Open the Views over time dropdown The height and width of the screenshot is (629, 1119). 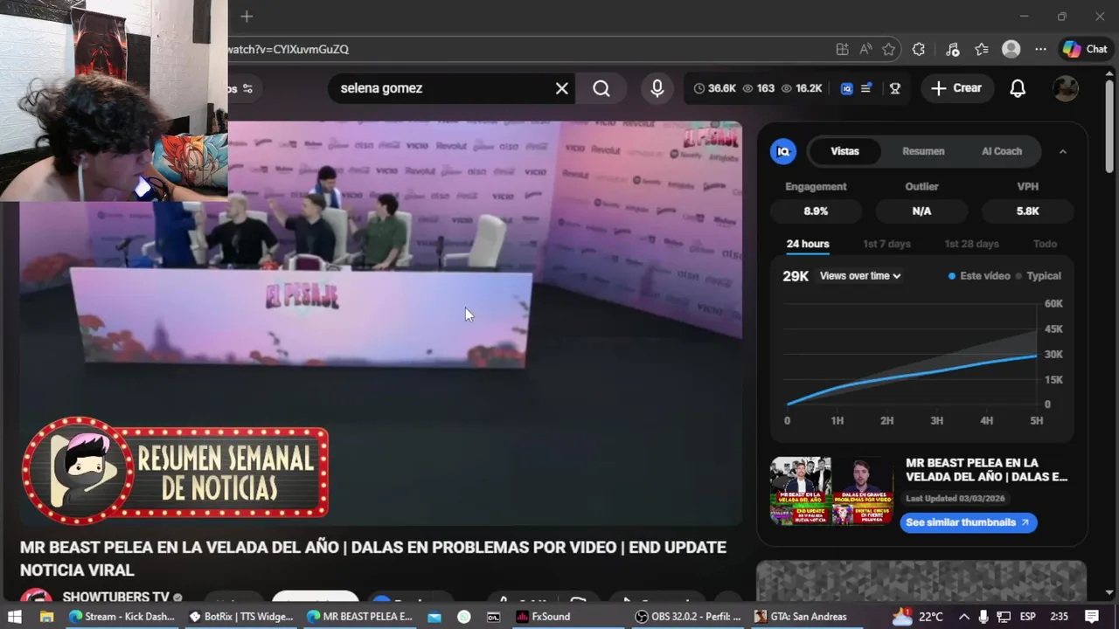click(860, 276)
